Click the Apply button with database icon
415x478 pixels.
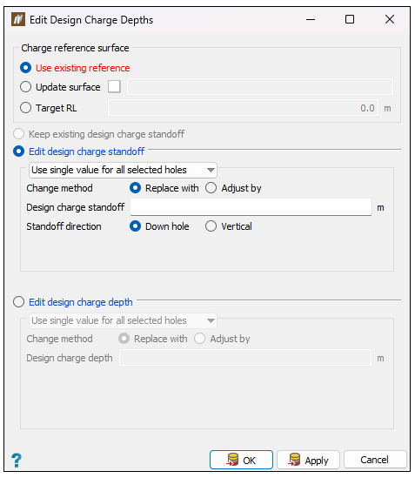tap(308, 460)
